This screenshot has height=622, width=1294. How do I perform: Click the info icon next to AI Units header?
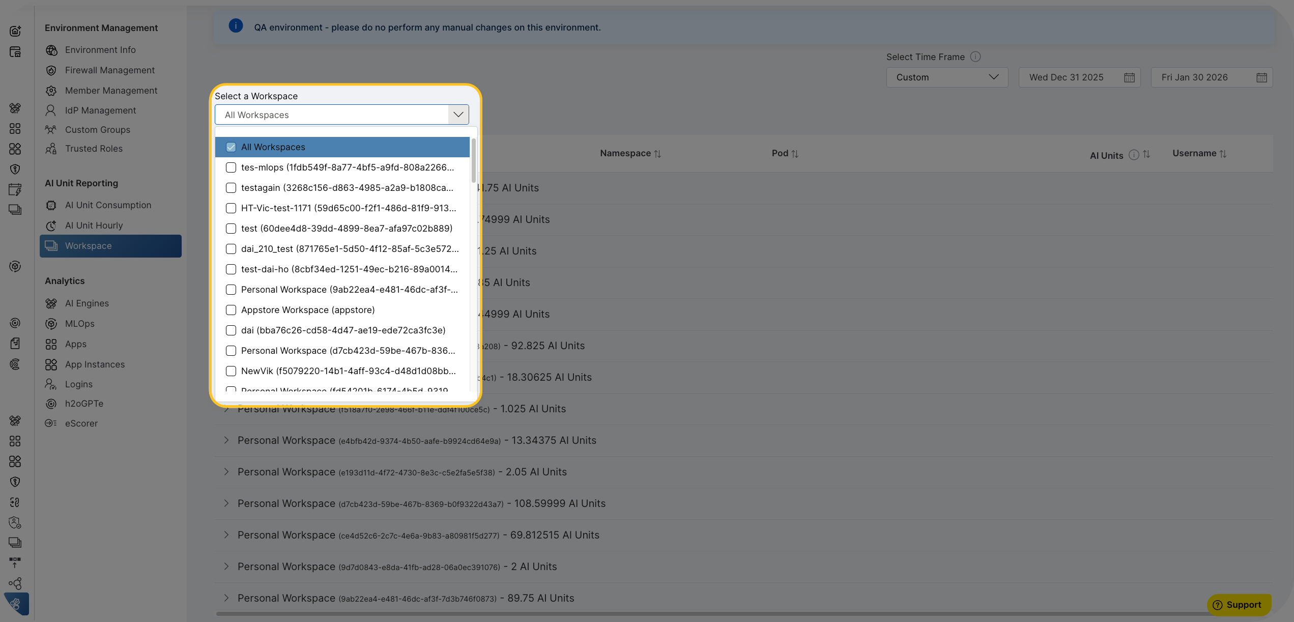click(x=1134, y=155)
